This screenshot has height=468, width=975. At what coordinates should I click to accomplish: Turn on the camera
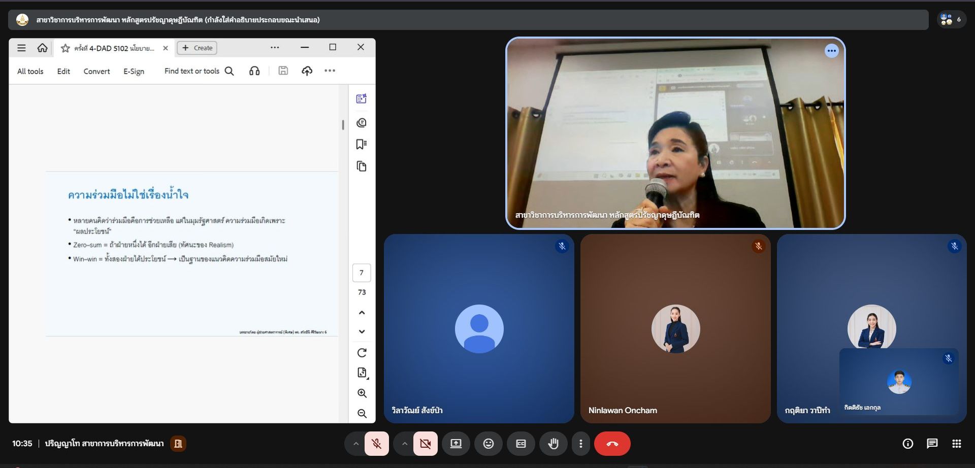(425, 444)
